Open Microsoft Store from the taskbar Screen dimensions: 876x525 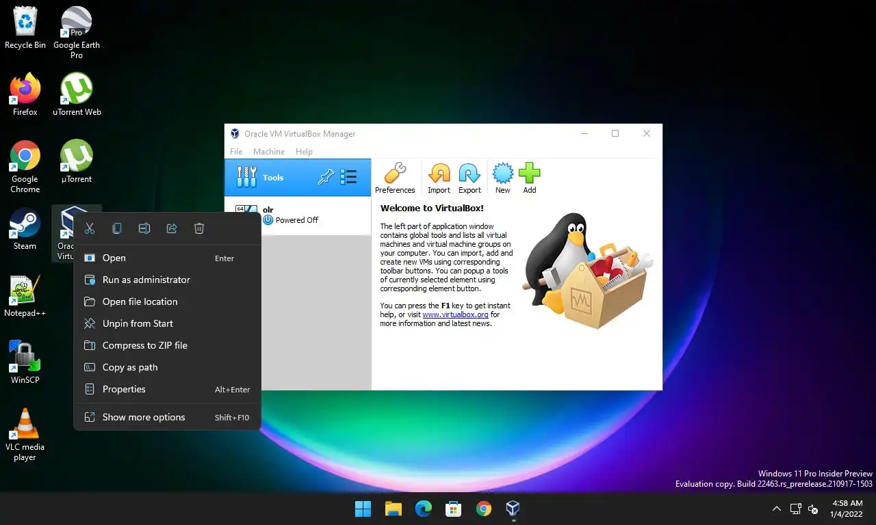pyautogui.click(x=453, y=509)
